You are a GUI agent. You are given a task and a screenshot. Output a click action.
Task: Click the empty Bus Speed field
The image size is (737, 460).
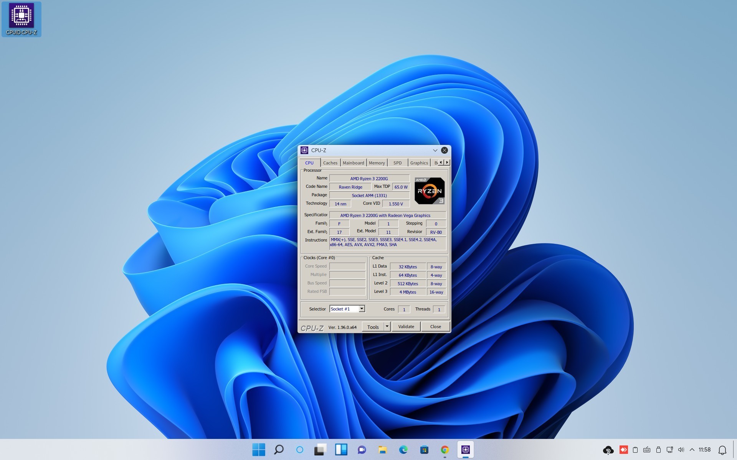tap(347, 283)
